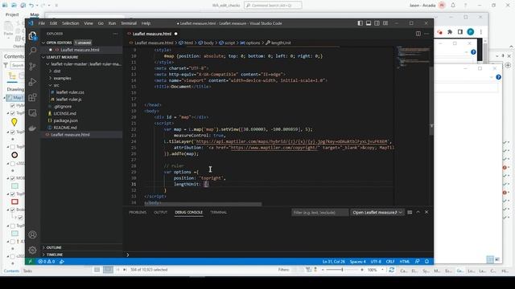
Task: Open the debug session dropdown 'Open Leaflet measure'
Action: 377,212
